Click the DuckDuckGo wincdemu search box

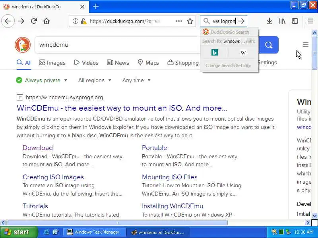click(x=118, y=45)
